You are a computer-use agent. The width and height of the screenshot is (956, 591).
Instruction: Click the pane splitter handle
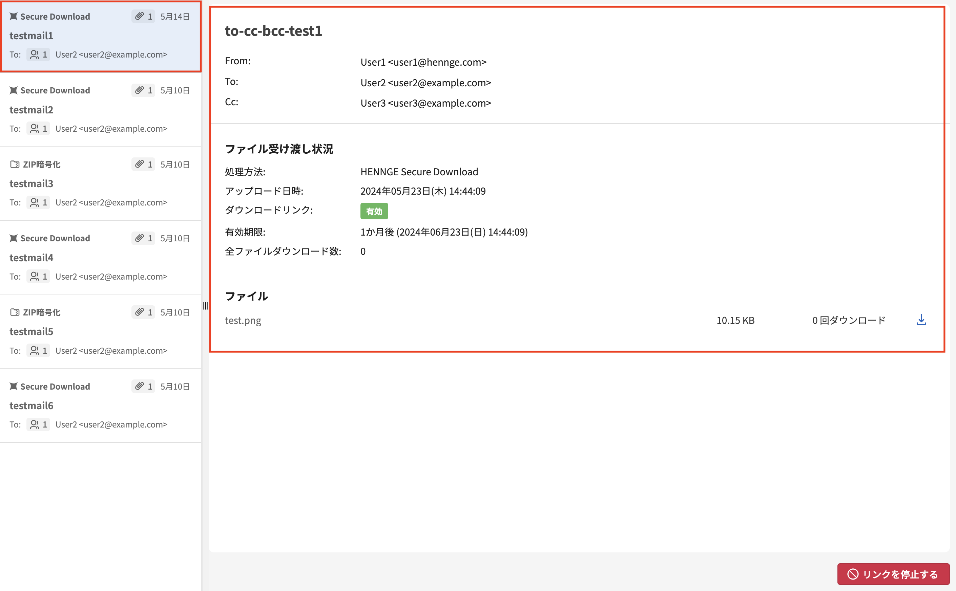[x=205, y=306]
